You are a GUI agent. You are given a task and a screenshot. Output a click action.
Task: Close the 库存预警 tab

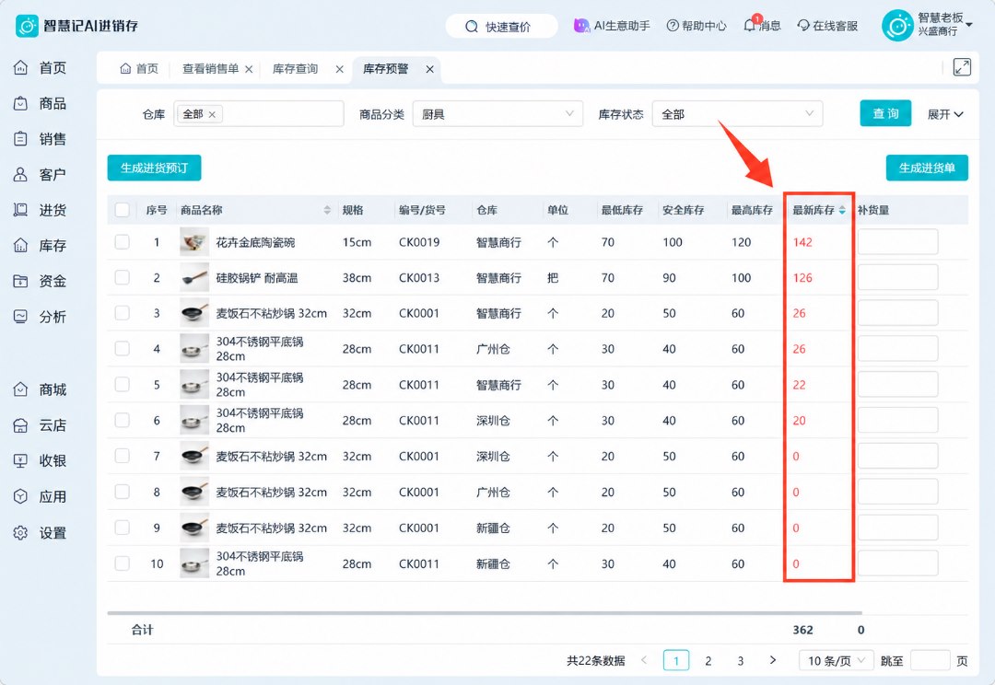(429, 69)
